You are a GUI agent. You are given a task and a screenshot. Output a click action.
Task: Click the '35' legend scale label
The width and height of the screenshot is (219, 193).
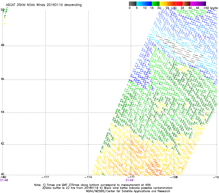pos(182,8)
